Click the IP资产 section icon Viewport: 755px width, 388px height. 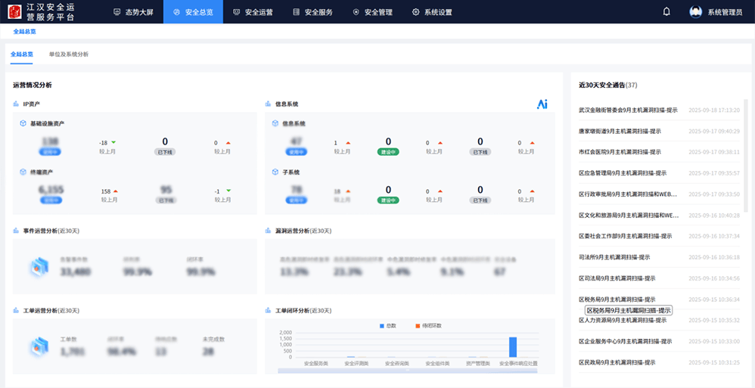(x=16, y=104)
